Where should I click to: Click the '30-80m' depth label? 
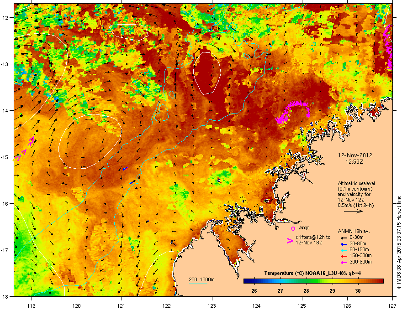pos(358,244)
